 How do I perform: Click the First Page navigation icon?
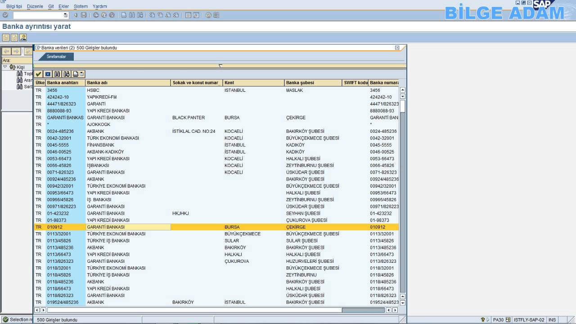coord(152,15)
